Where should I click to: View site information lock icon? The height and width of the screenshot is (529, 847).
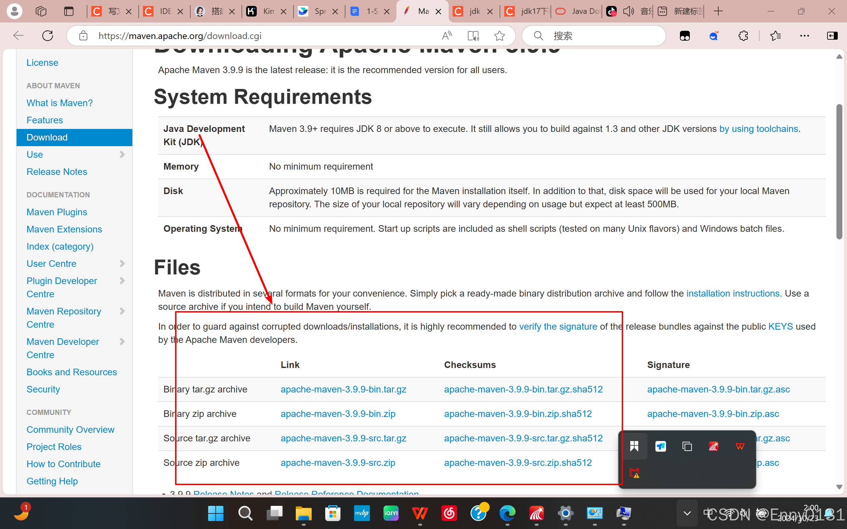83,36
